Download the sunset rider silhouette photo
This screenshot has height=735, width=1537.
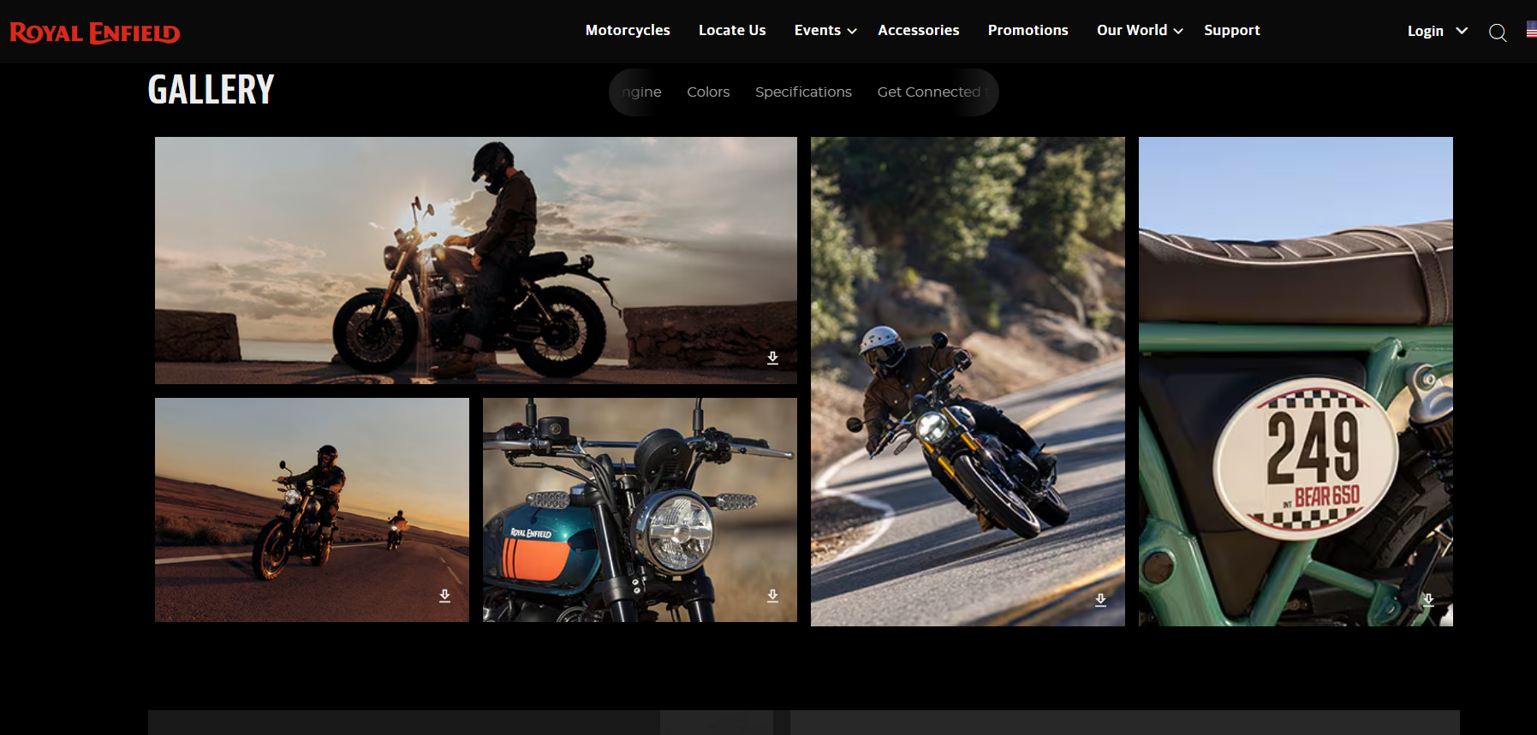point(772,358)
